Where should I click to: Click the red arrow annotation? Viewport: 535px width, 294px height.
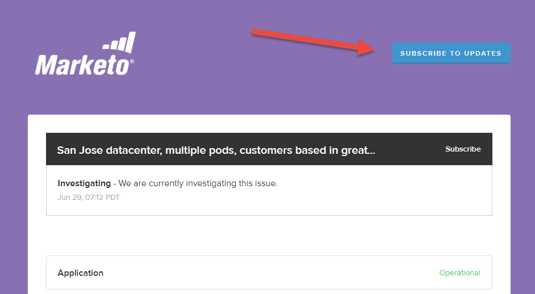coord(314,42)
